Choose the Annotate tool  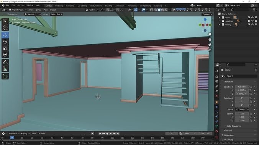pyautogui.click(x=5, y=62)
